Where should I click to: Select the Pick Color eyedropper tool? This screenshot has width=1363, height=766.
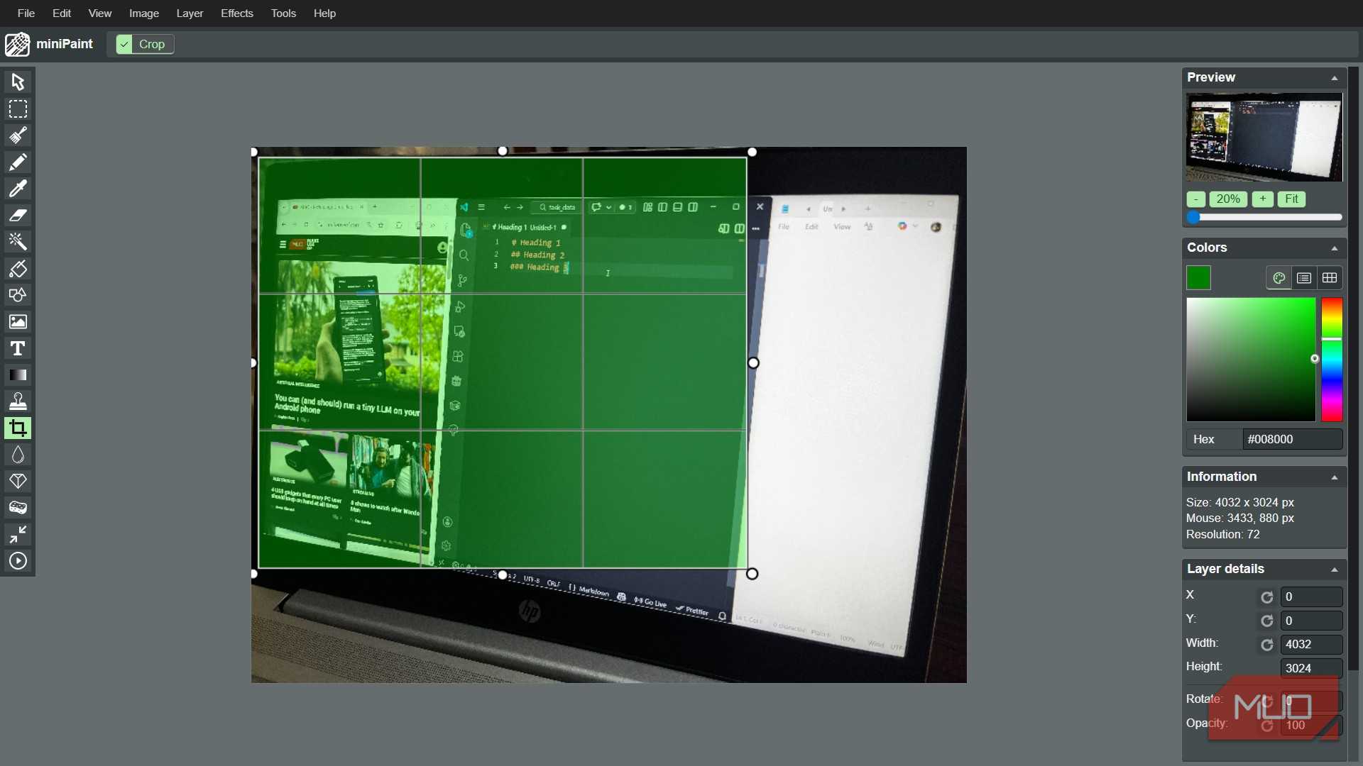(18, 189)
